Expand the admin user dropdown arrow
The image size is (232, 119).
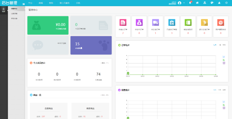point(184,3)
